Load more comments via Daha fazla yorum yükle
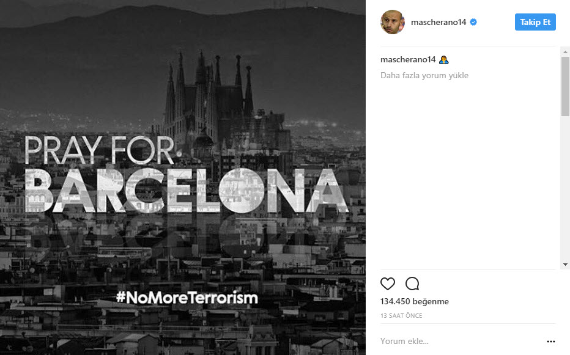 tap(424, 75)
